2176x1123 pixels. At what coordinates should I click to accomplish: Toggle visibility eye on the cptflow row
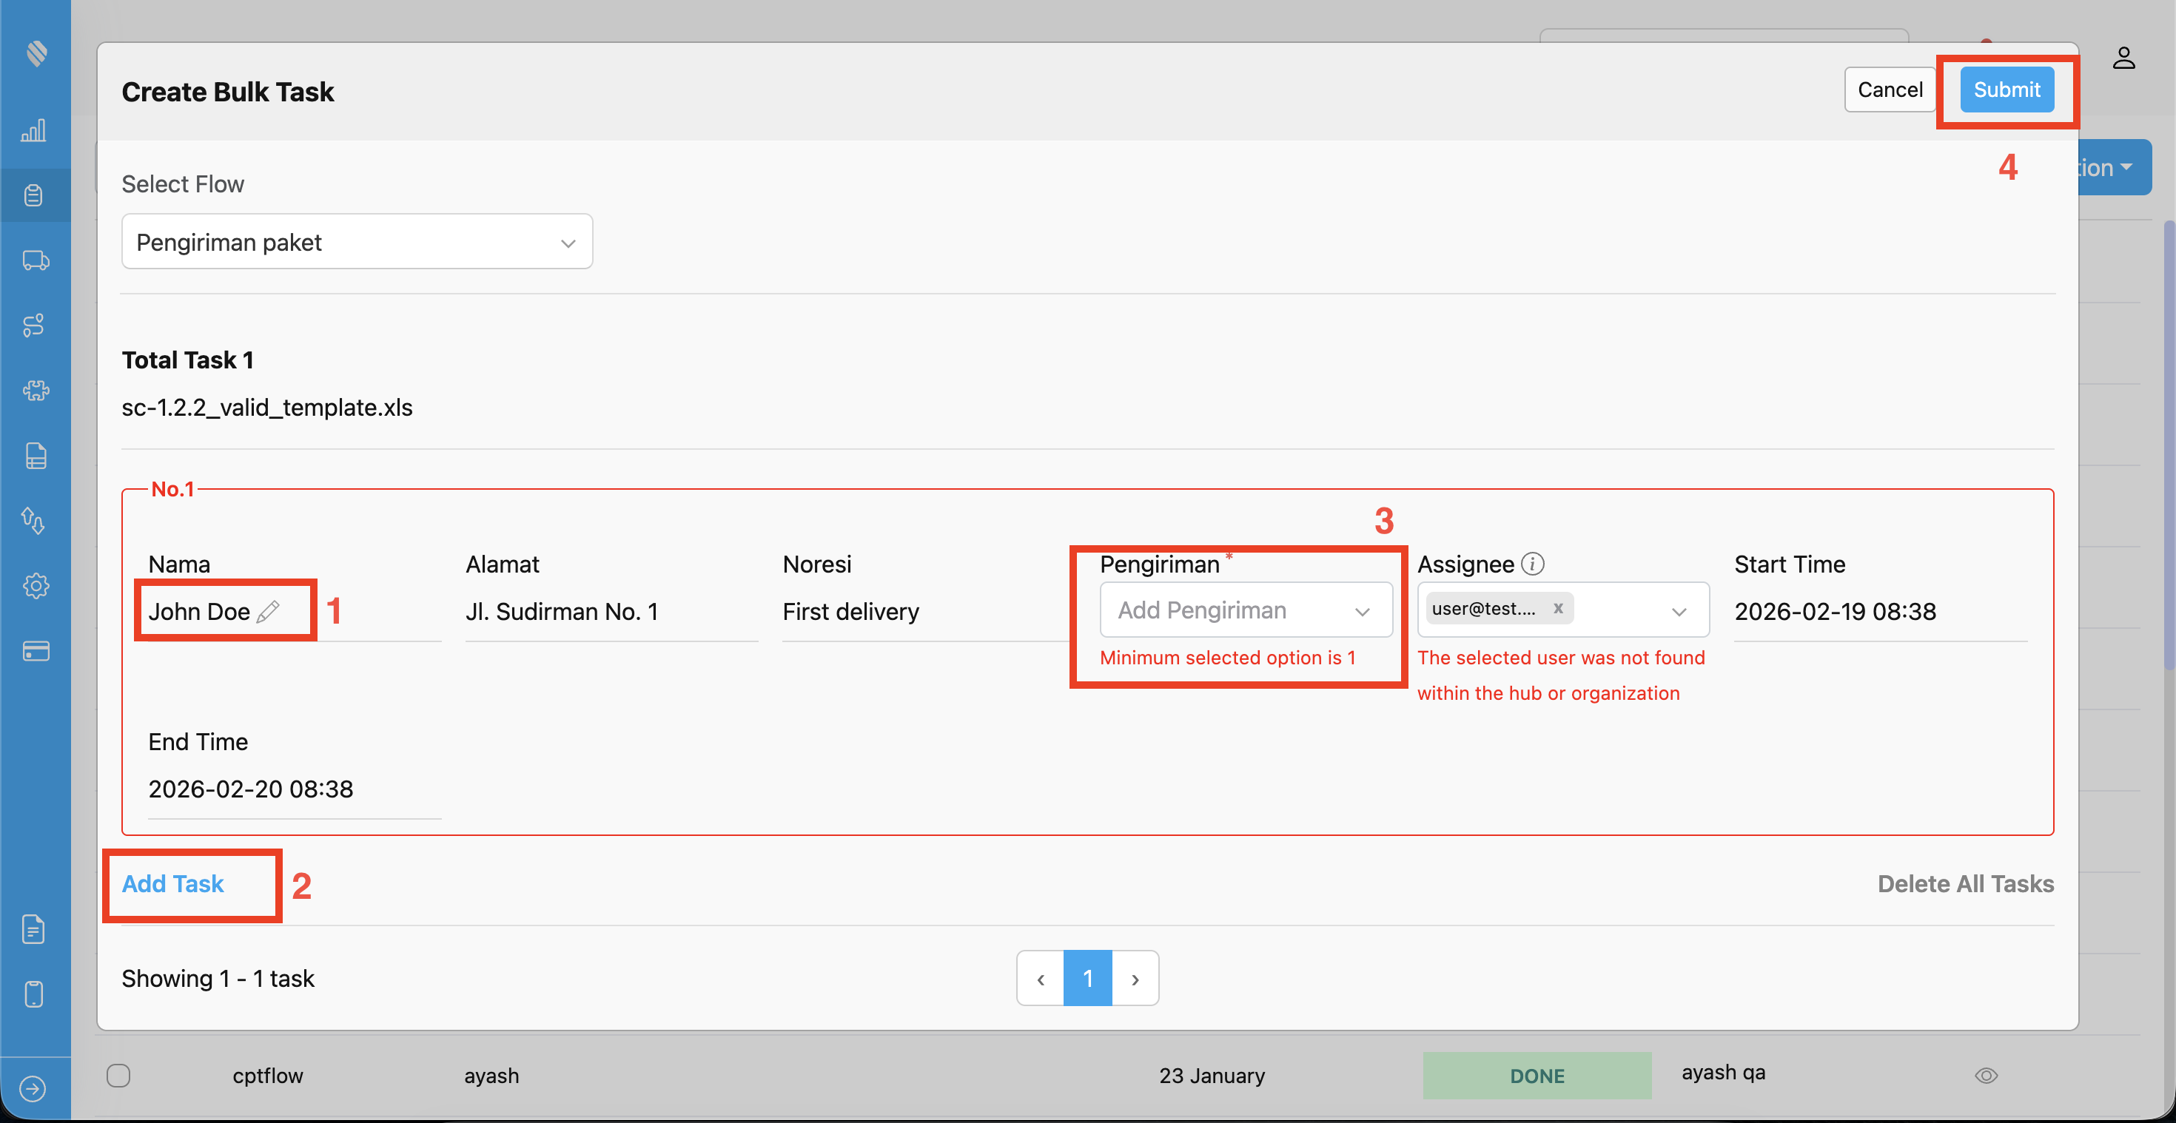coord(1987,1075)
